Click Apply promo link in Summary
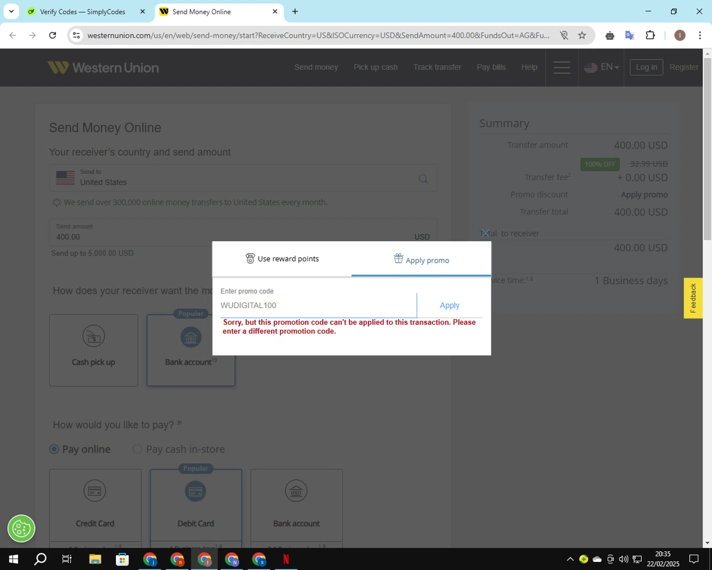712x570 pixels. 644,195
